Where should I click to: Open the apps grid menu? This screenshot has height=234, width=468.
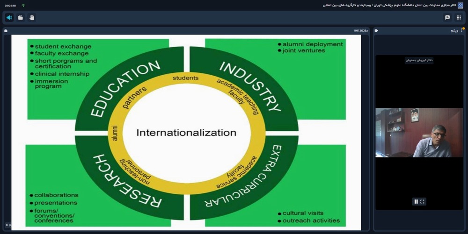tap(459, 18)
